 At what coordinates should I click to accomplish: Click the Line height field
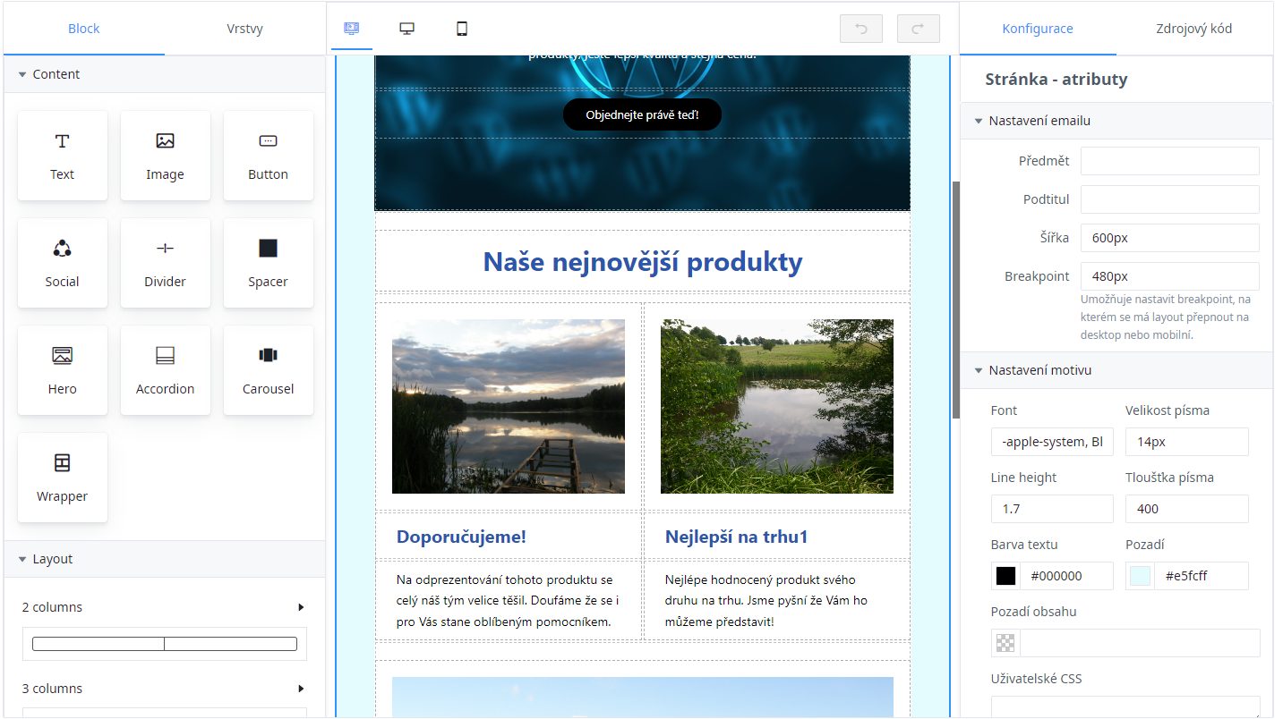[1052, 509]
